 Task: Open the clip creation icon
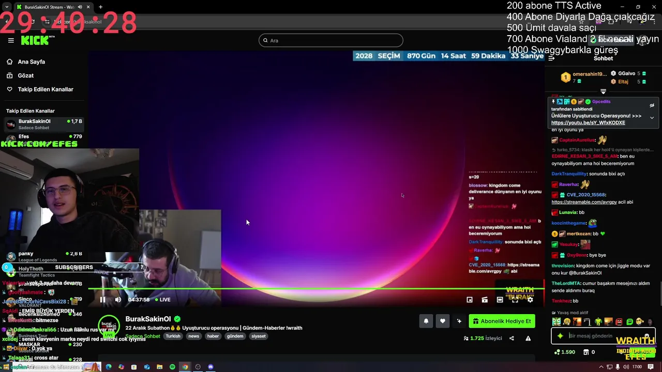tap(485, 300)
